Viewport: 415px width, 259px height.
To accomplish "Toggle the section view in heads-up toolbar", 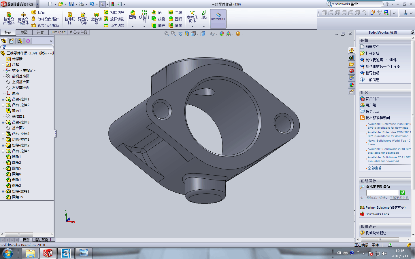I will click(x=186, y=34).
